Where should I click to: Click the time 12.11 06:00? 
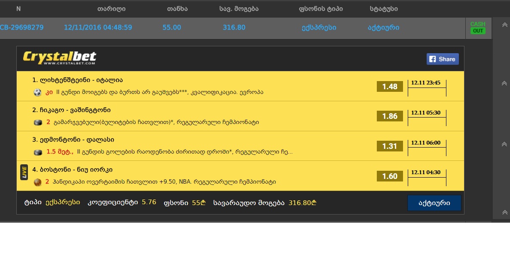(x=425, y=142)
